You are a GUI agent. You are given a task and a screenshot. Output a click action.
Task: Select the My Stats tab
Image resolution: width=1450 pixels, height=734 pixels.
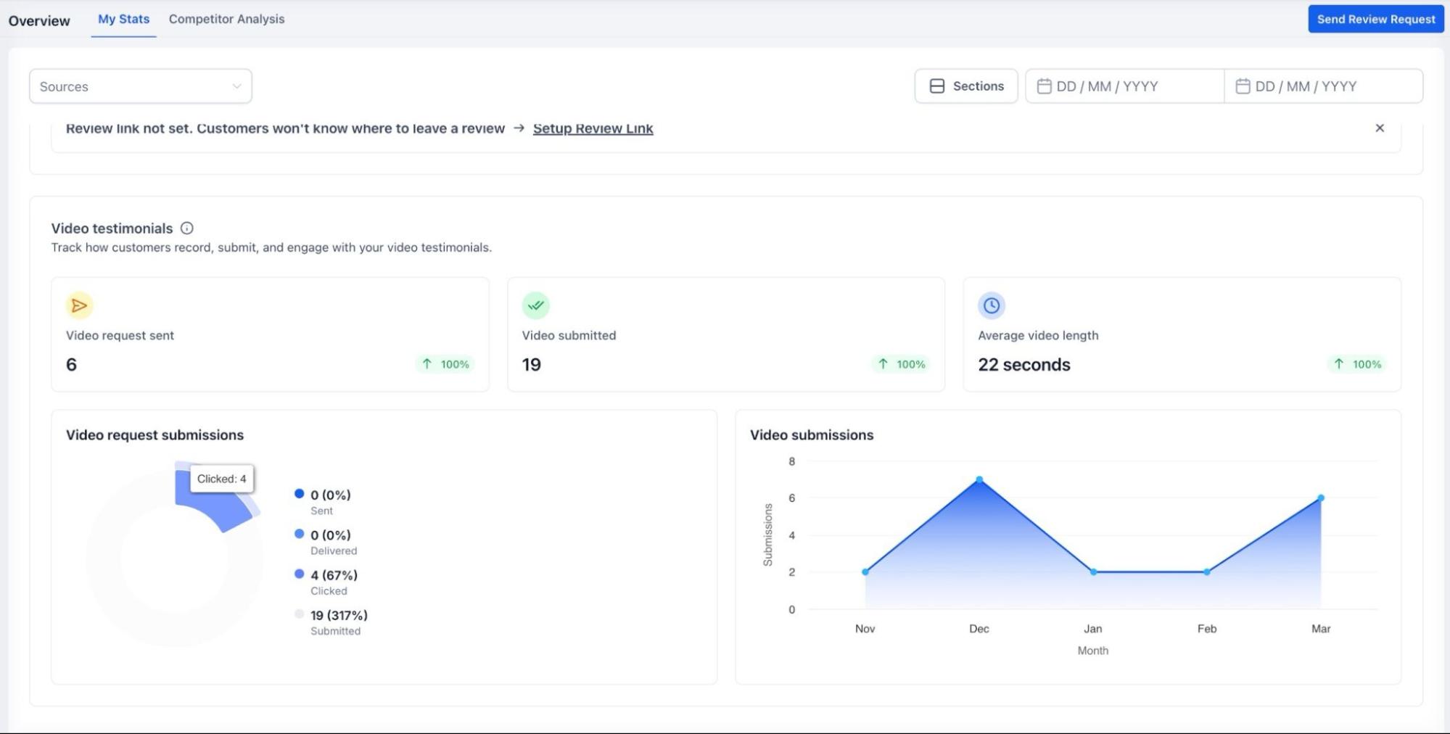click(123, 20)
